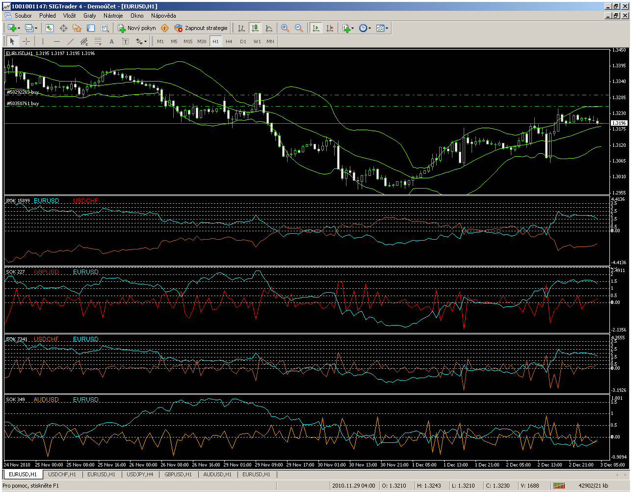Click the Nový pokyn button
The height and width of the screenshot is (492, 632).
137,28
